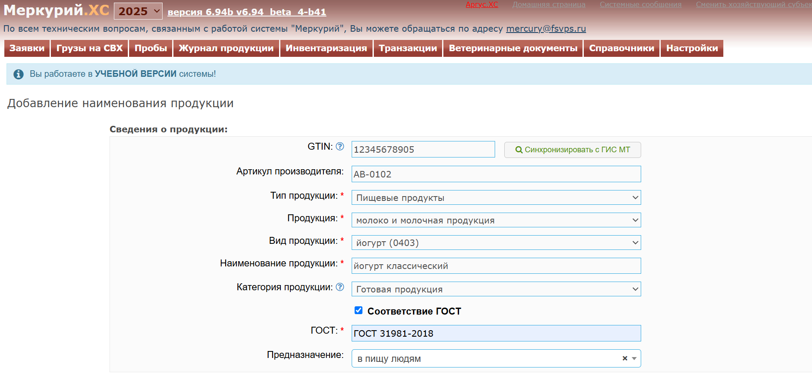Clear the Предназначение selection with the x icon

625,358
